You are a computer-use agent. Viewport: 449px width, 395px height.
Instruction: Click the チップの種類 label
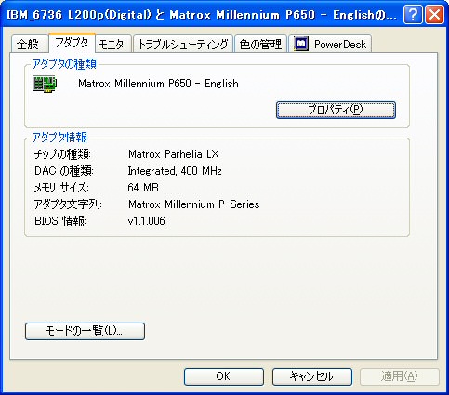62,154
